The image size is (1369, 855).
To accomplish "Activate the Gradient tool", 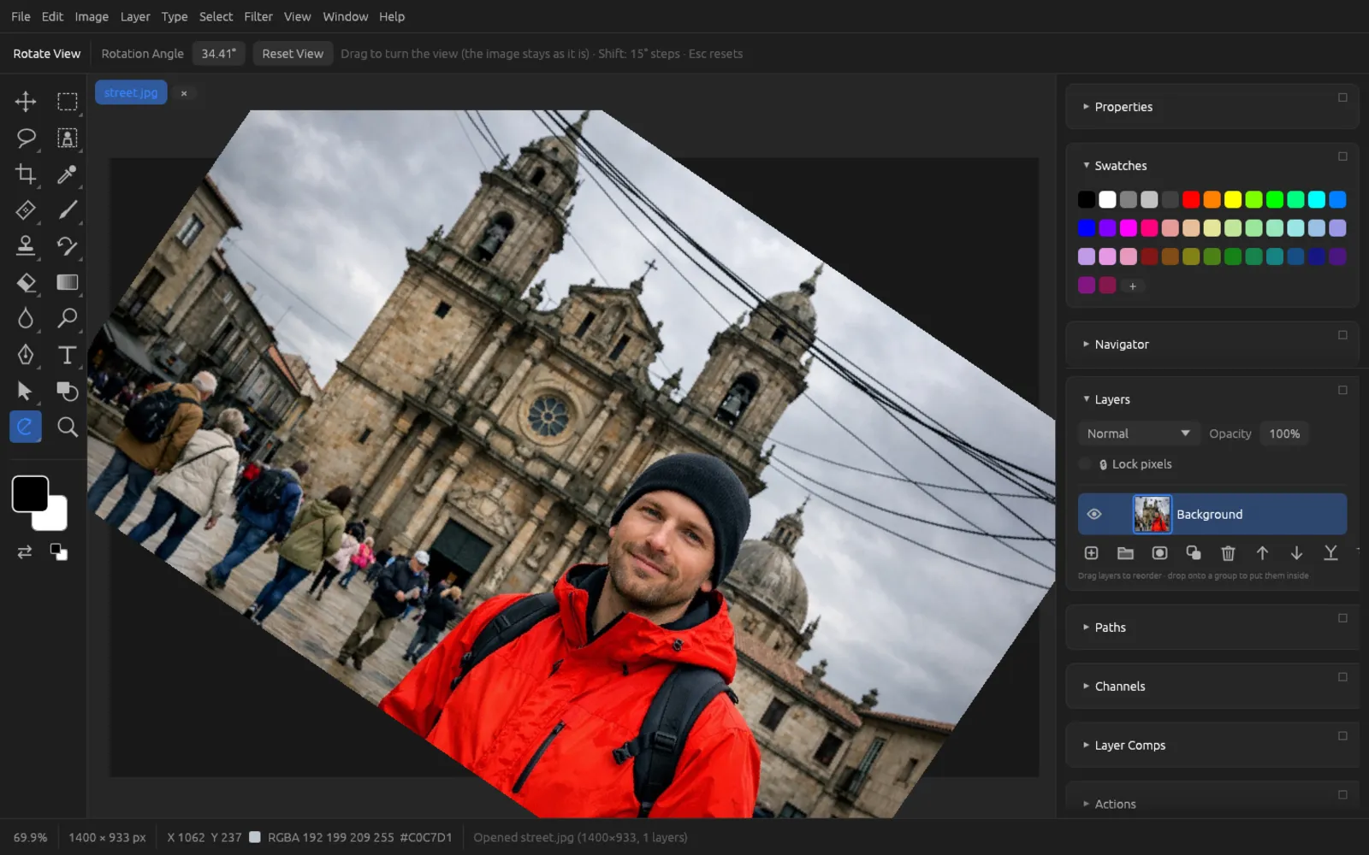I will click(x=67, y=282).
